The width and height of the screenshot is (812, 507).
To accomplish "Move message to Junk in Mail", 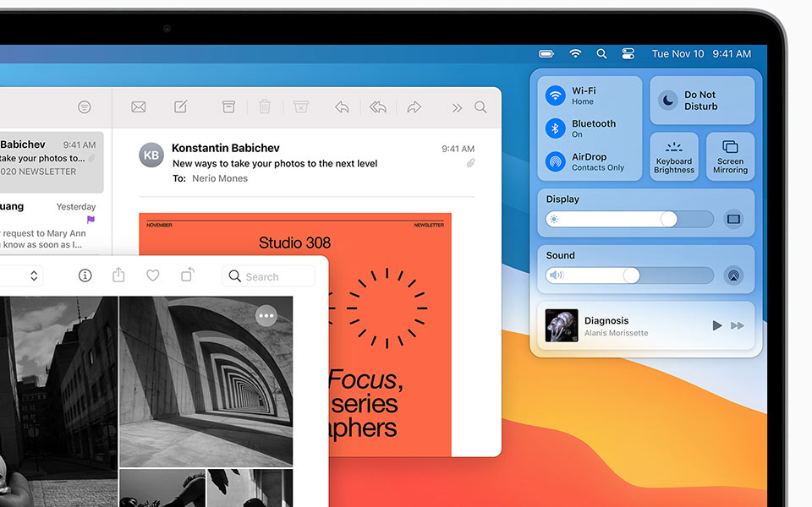I will pos(301,106).
